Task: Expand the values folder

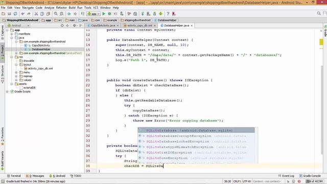Action: [x=16, y=80]
